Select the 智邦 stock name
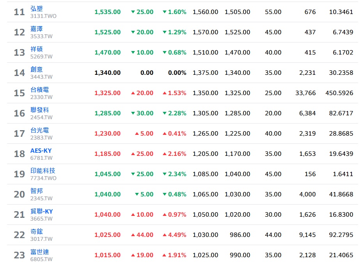This screenshot has width=364, height=265. 37,191
